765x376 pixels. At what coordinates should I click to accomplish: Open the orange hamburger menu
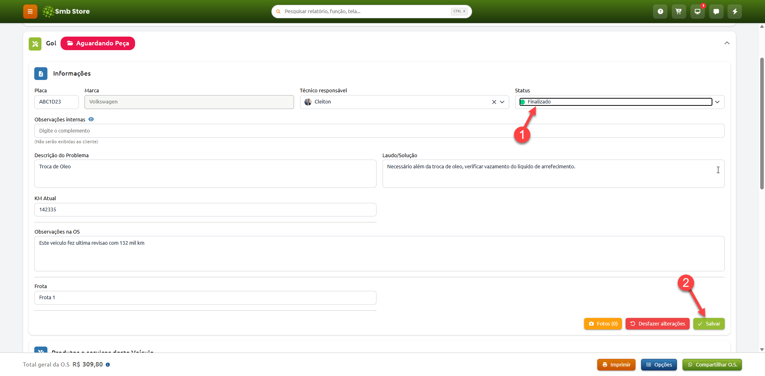[30, 12]
